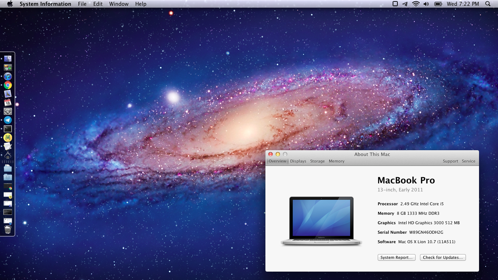This screenshot has height=280, width=498.
Task: Launch Terminal from the Dock
Action: (x=8, y=129)
